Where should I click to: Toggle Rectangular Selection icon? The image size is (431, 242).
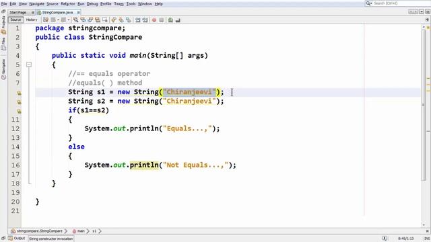pyautogui.click(x=105, y=19)
